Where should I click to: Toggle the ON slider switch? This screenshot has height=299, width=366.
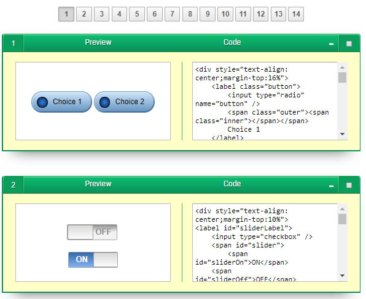[x=93, y=260]
